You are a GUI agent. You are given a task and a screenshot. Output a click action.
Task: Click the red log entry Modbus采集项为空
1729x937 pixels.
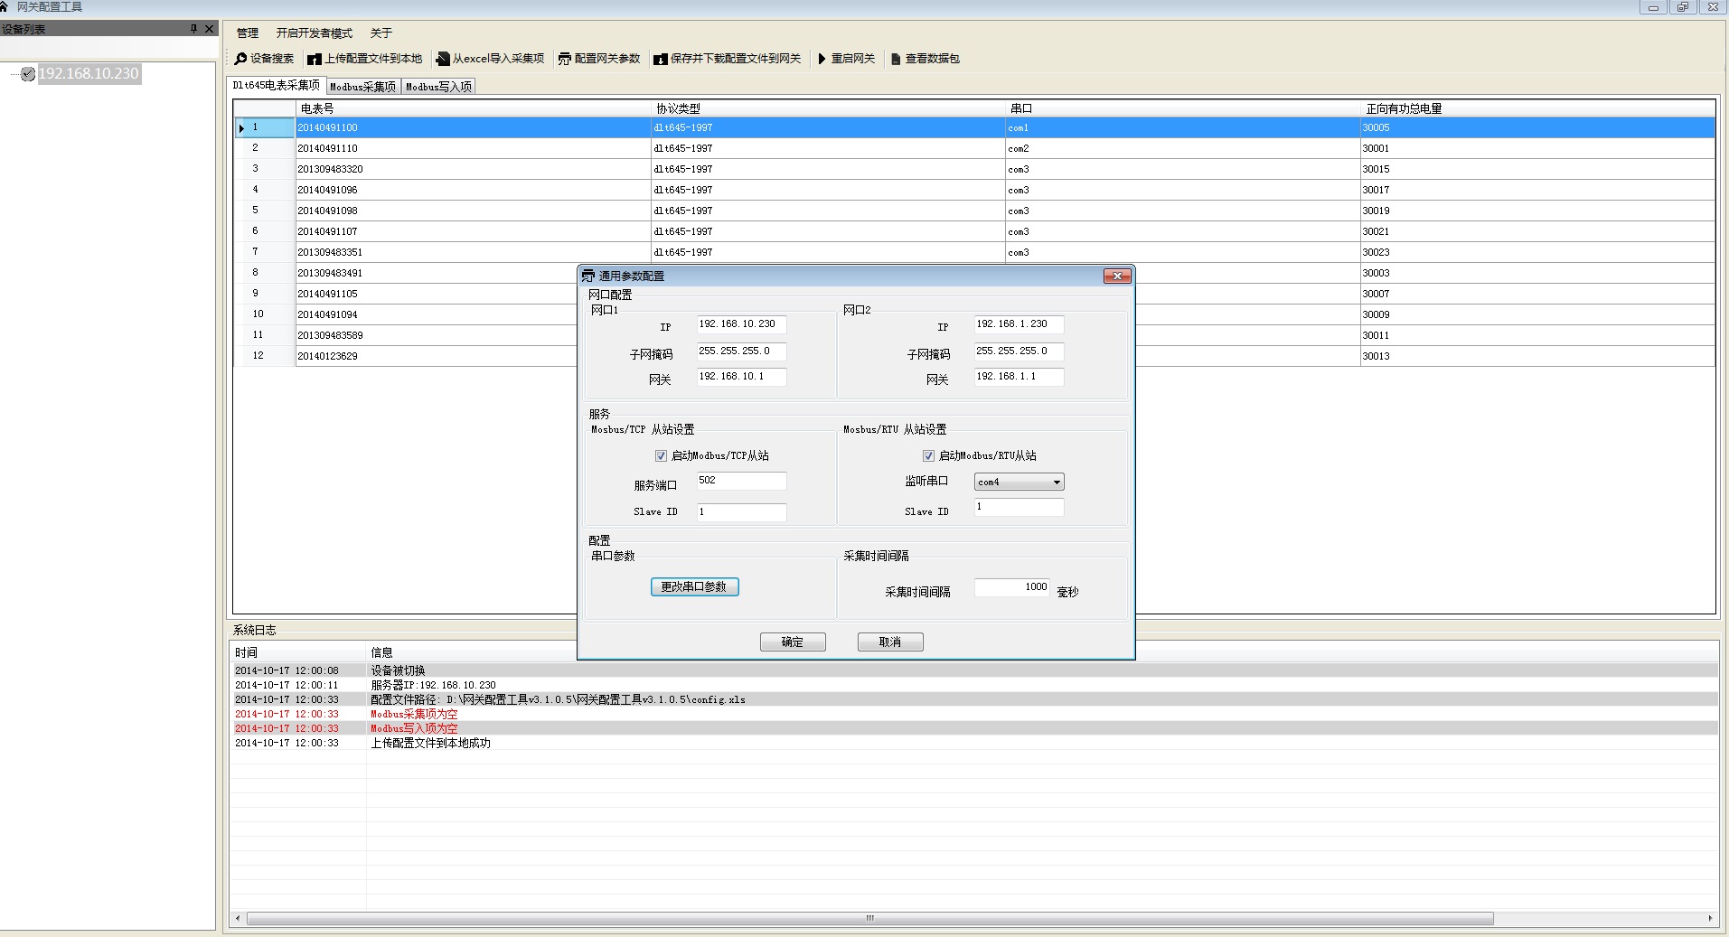pyautogui.click(x=414, y=714)
